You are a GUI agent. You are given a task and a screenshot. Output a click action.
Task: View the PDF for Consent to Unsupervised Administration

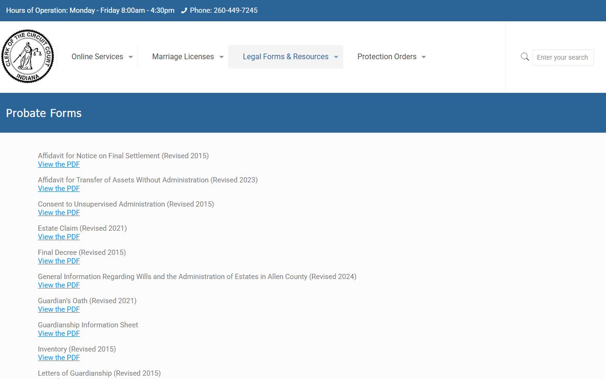[x=59, y=213]
